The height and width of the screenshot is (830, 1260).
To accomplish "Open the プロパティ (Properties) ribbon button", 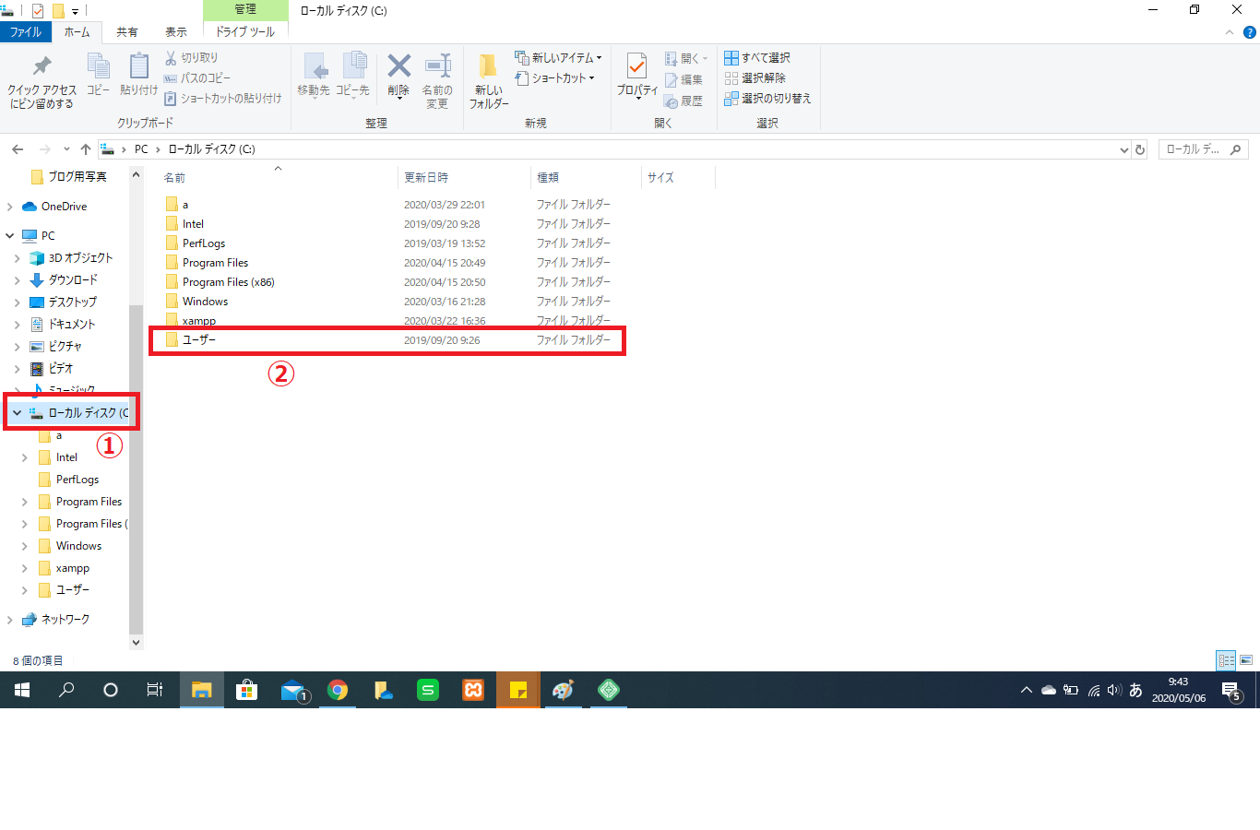I will coord(637,76).
